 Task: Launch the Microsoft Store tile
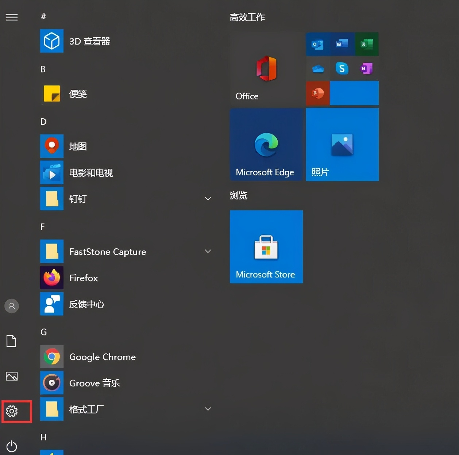[266, 246]
